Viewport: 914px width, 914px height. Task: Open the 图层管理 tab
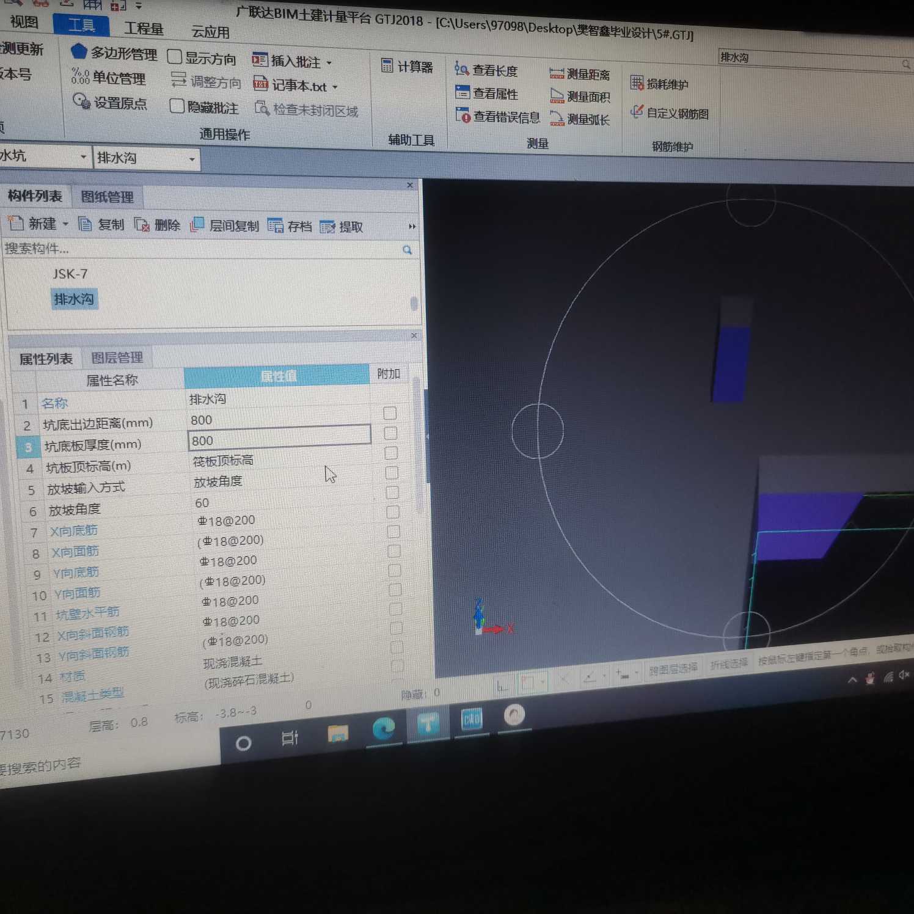tap(117, 357)
